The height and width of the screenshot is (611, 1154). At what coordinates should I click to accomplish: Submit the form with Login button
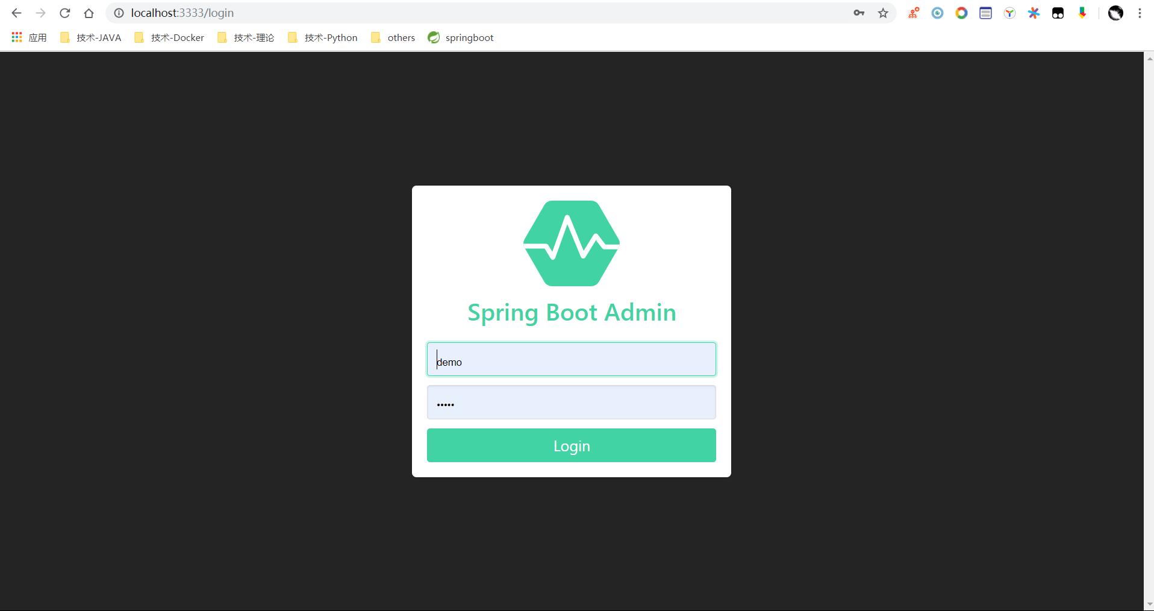pos(572,445)
